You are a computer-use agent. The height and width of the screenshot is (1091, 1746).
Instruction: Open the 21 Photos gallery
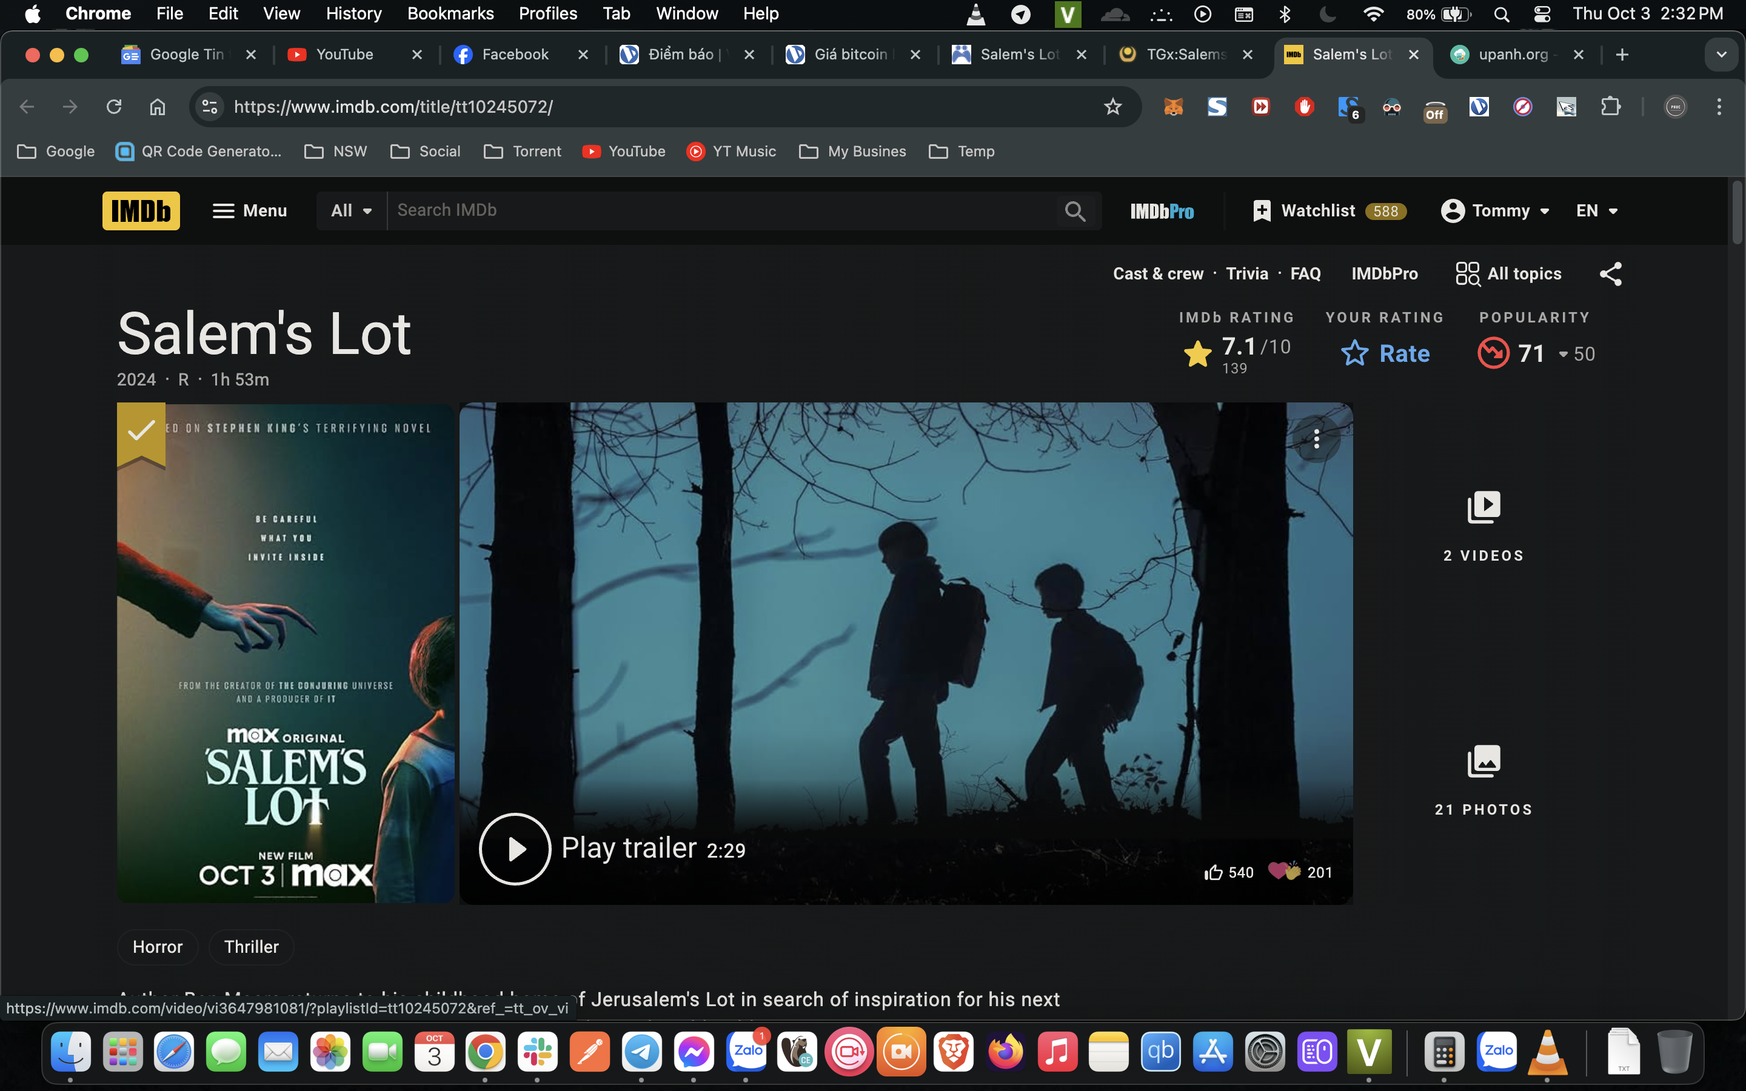point(1483,781)
